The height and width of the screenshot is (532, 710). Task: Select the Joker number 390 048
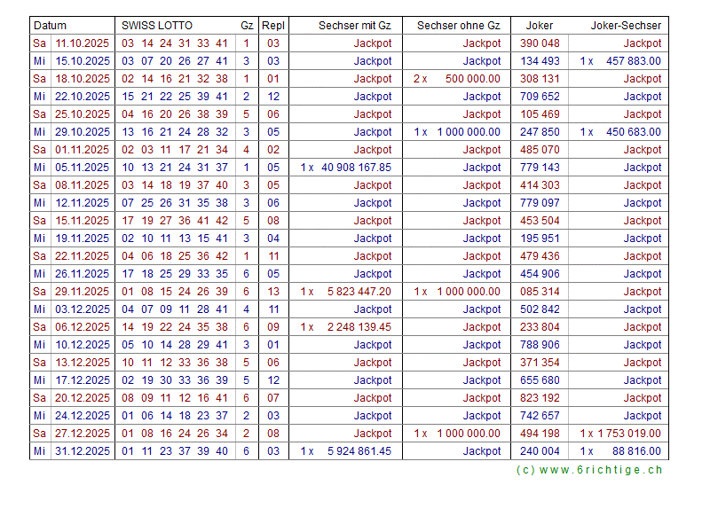point(540,43)
